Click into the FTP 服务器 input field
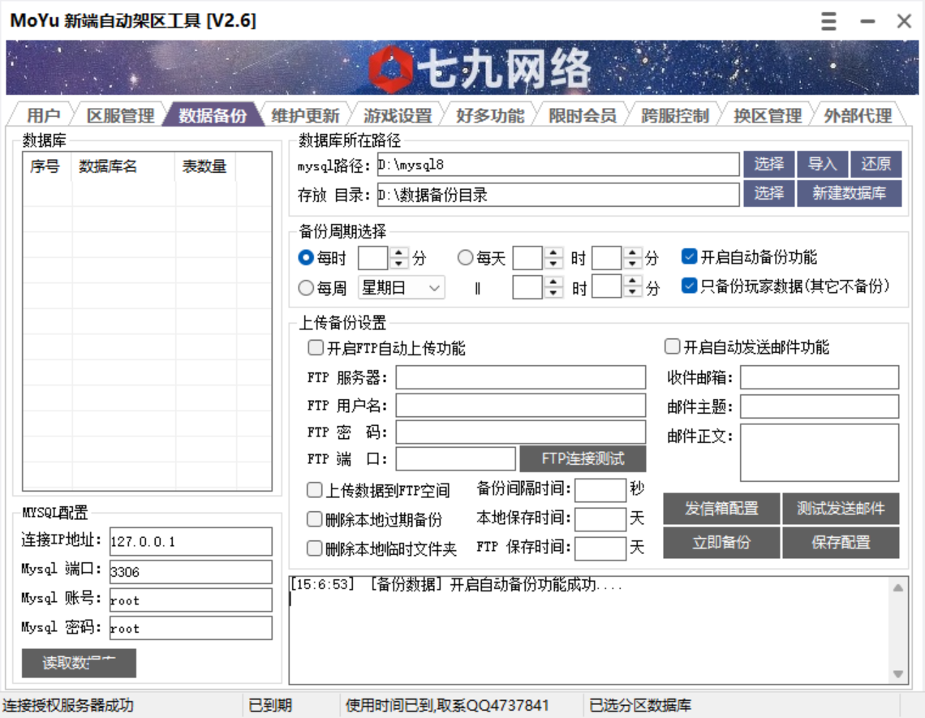 (x=519, y=376)
